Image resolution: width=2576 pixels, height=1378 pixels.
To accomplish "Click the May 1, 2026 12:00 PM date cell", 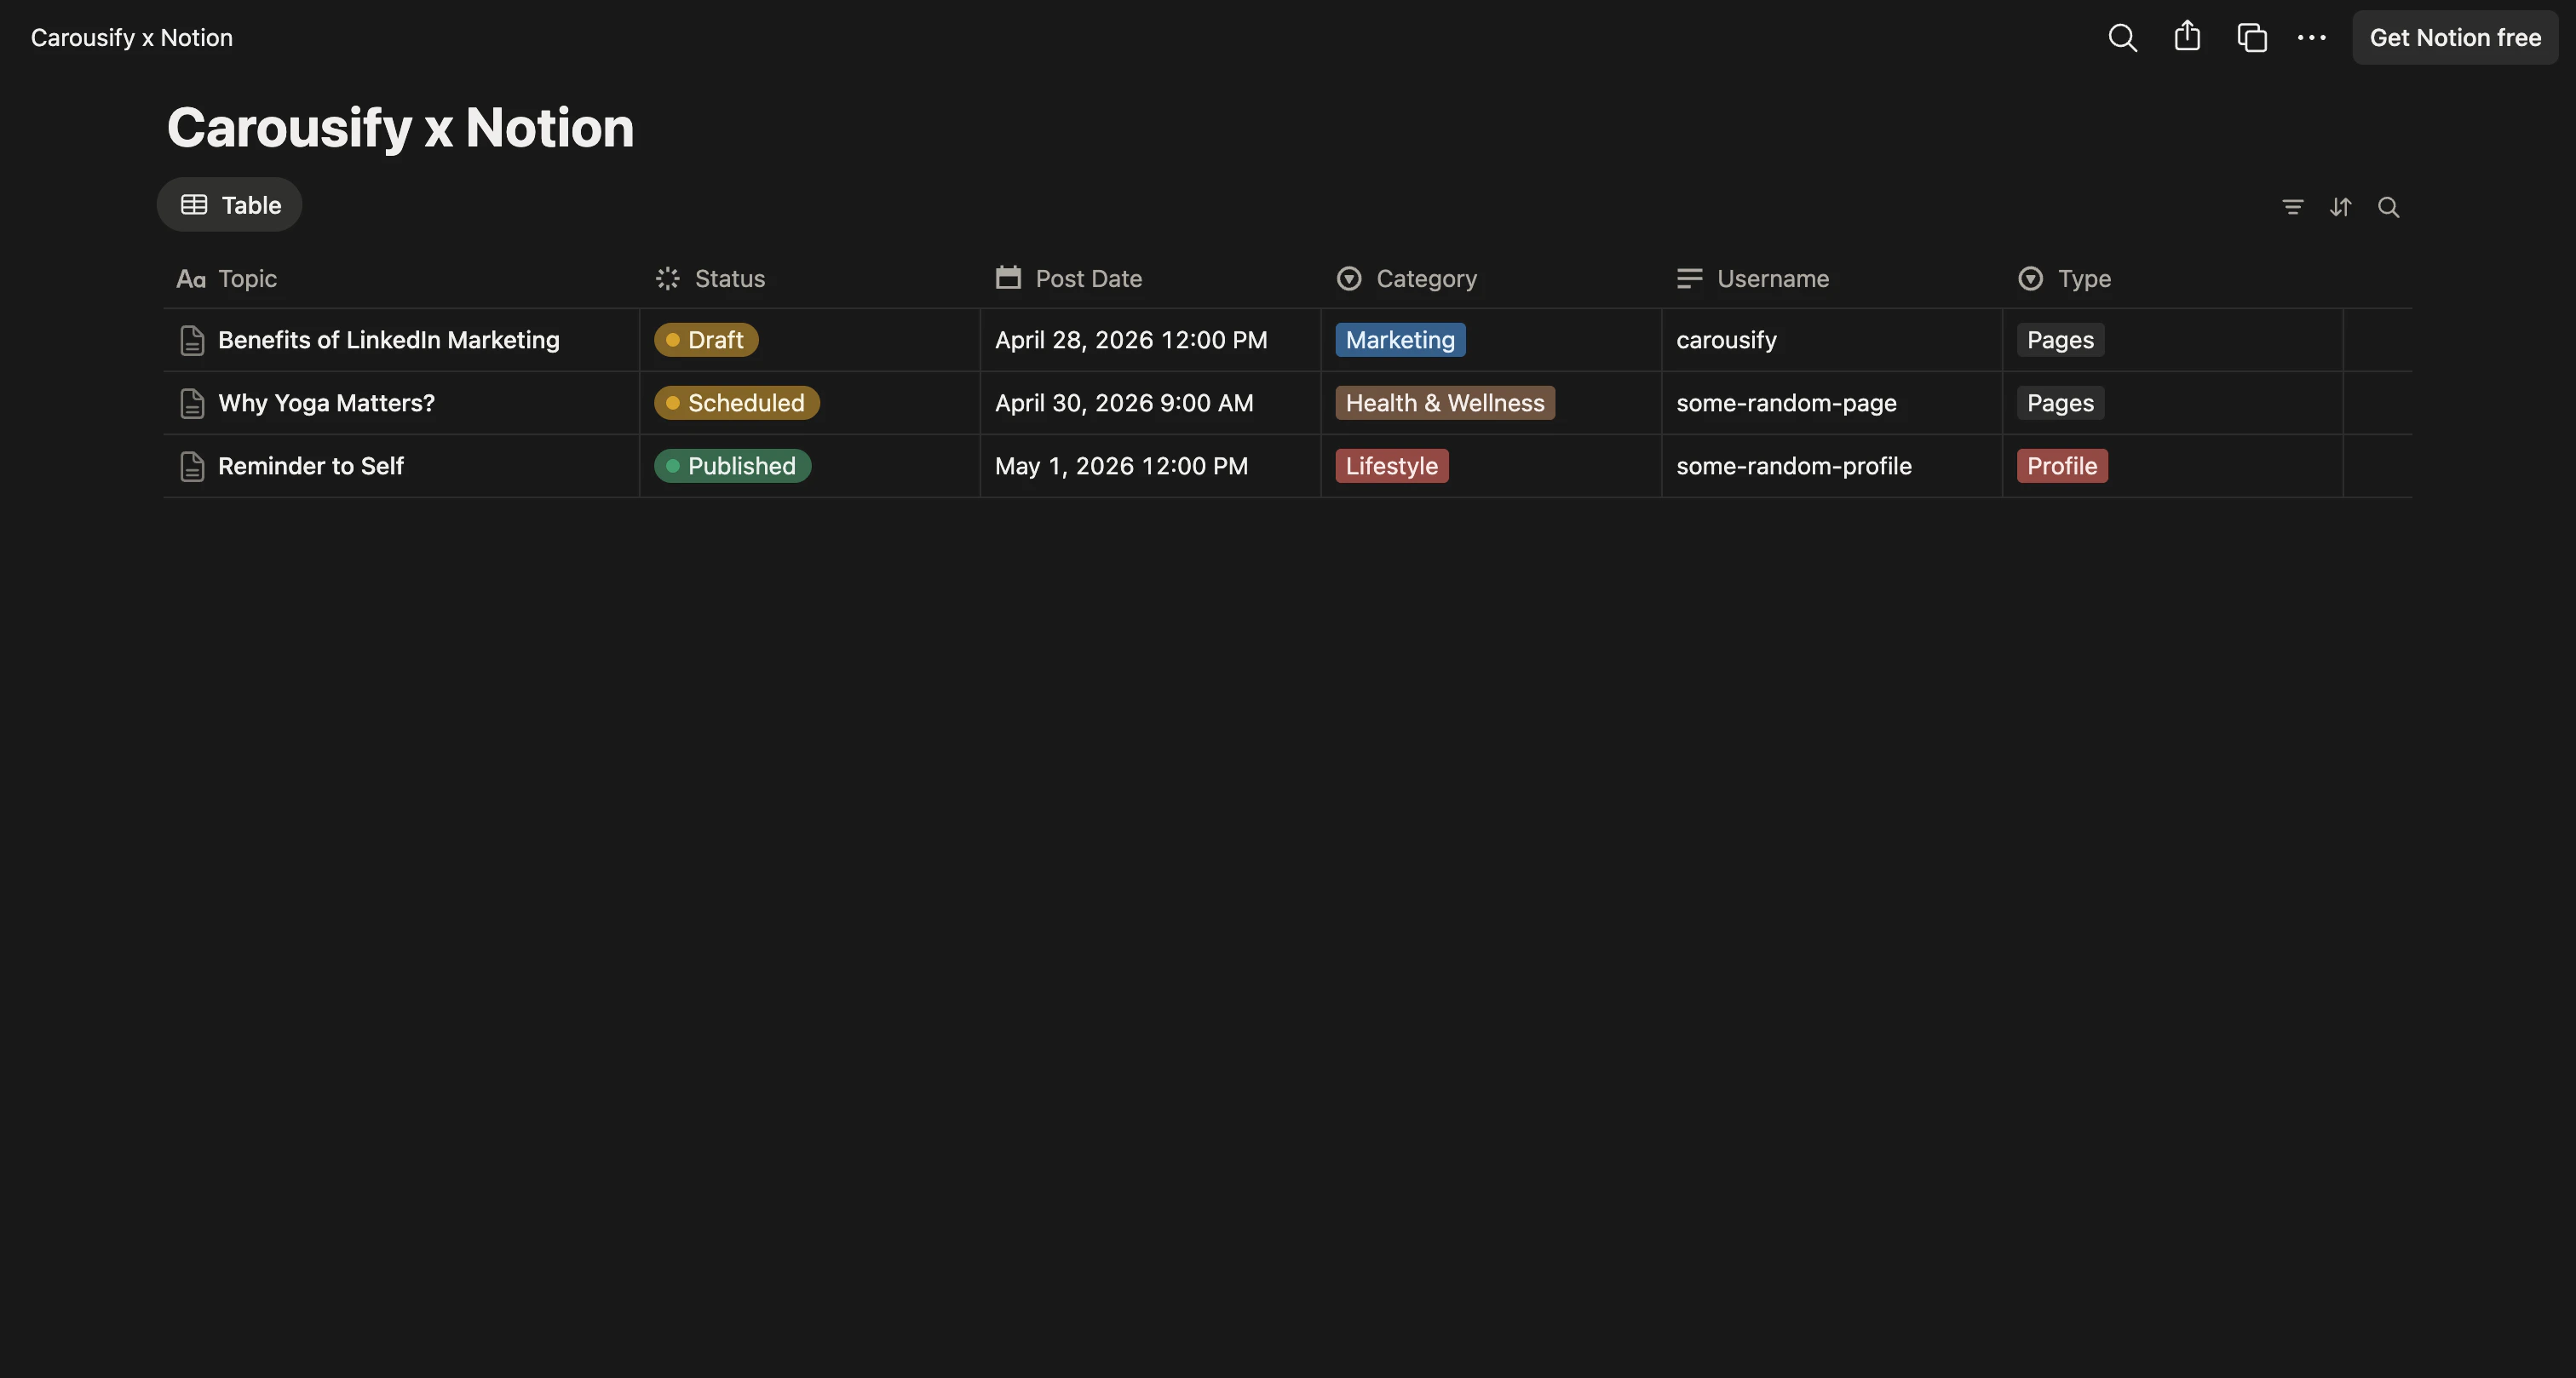I will coord(1151,466).
